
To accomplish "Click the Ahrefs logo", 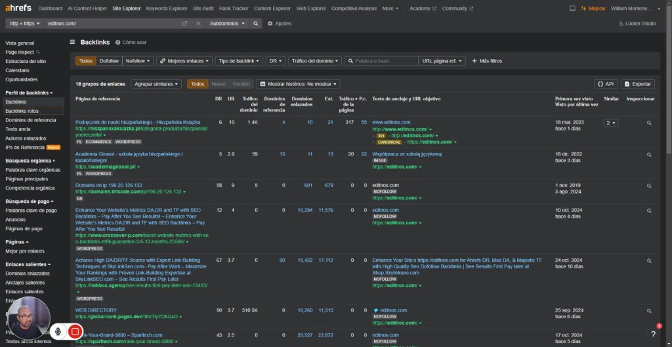I will (x=18, y=8).
